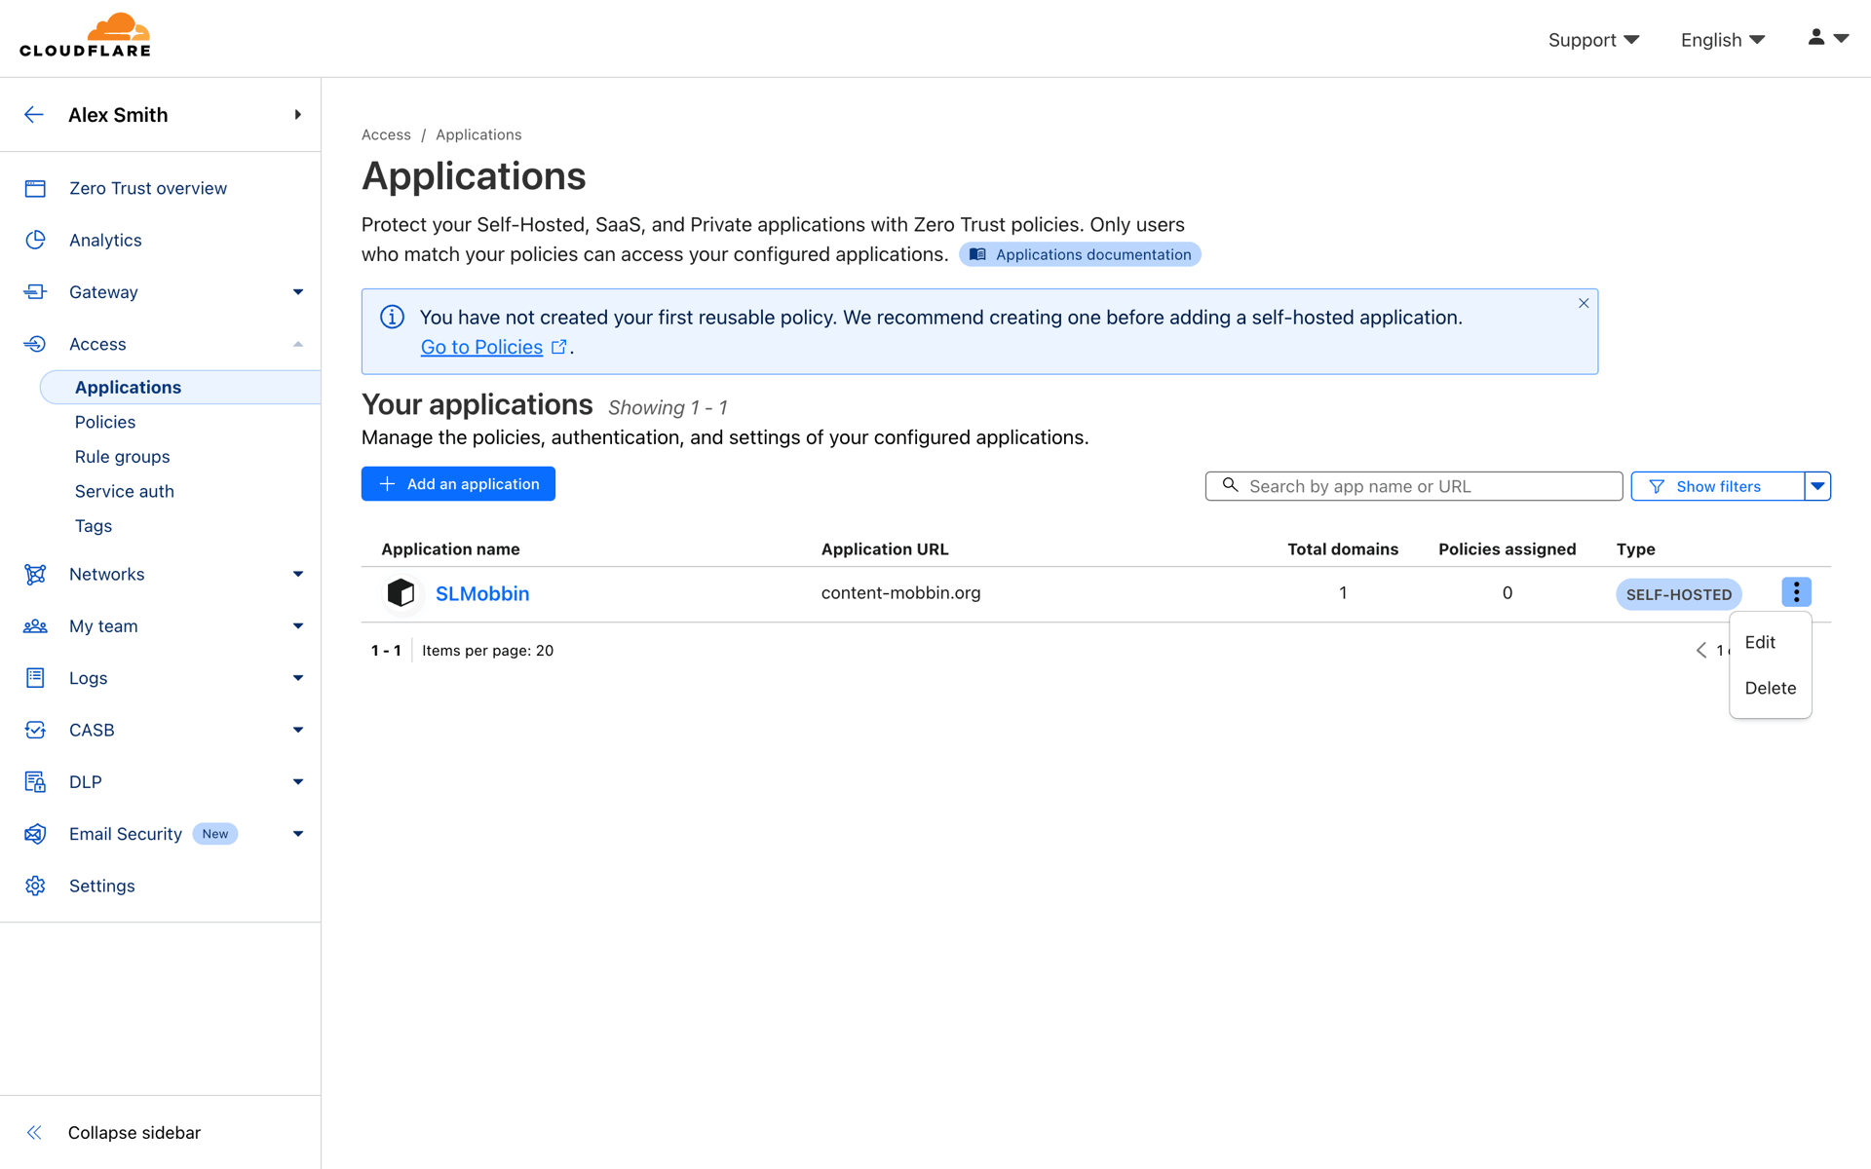Image resolution: width=1871 pixels, height=1169 pixels.
Task: Click the Email Security icon
Action: tap(35, 834)
